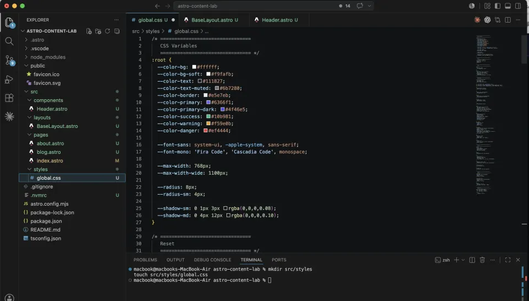Split the editor to the right
The height and width of the screenshot is (301, 529).
pos(508,20)
